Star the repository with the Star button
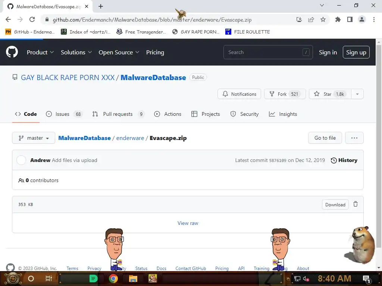This screenshot has height=286, width=382. [330, 94]
